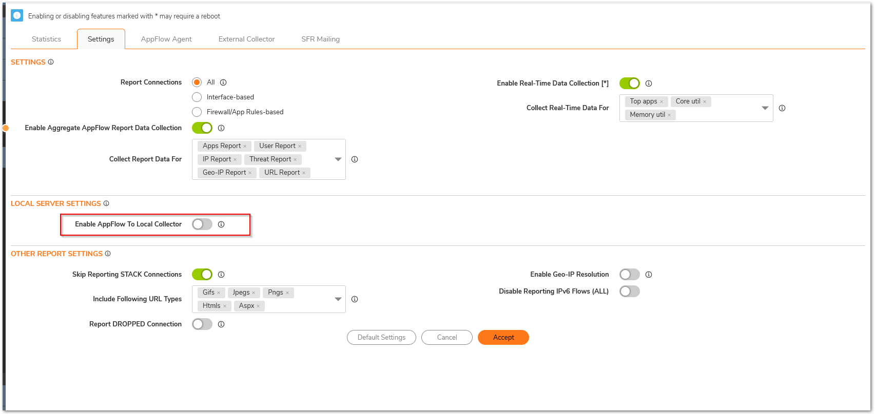Remove the Core util tag
The height and width of the screenshot is (415, 875).
pyautogui.click(x=705, y=102)
